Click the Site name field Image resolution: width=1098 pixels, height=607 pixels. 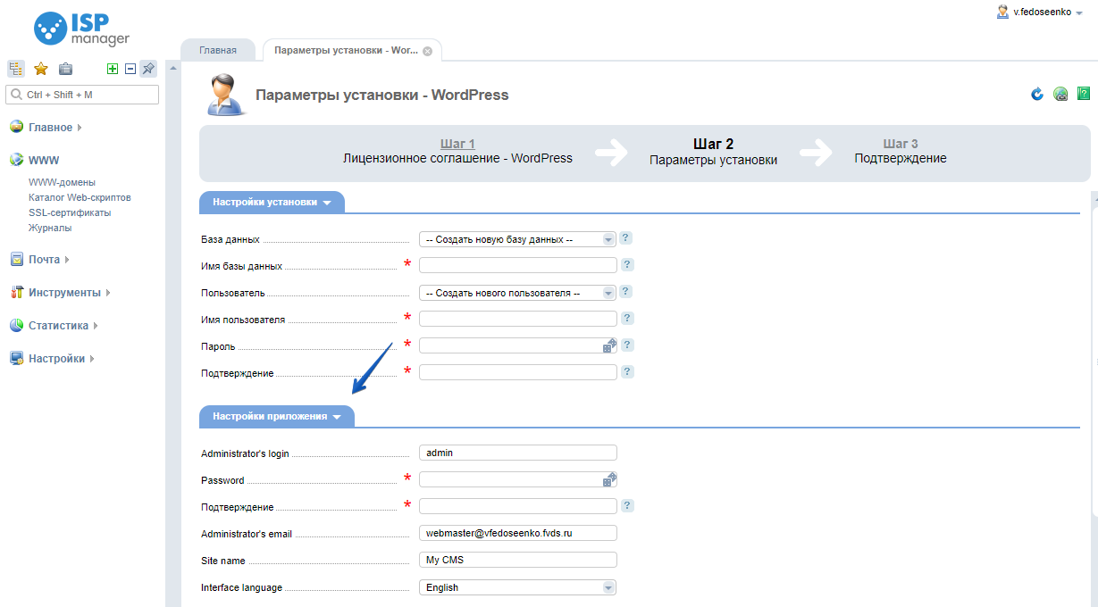[x=518, y=560]
